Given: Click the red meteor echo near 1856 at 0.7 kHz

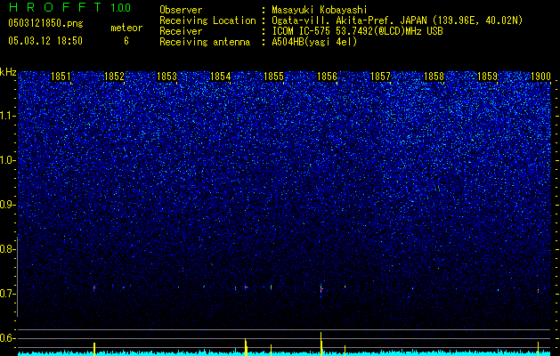Looking at the screenshot, I should [321, 288].
